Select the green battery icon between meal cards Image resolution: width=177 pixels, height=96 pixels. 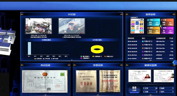pyautogui.click(x=160, y=26)
